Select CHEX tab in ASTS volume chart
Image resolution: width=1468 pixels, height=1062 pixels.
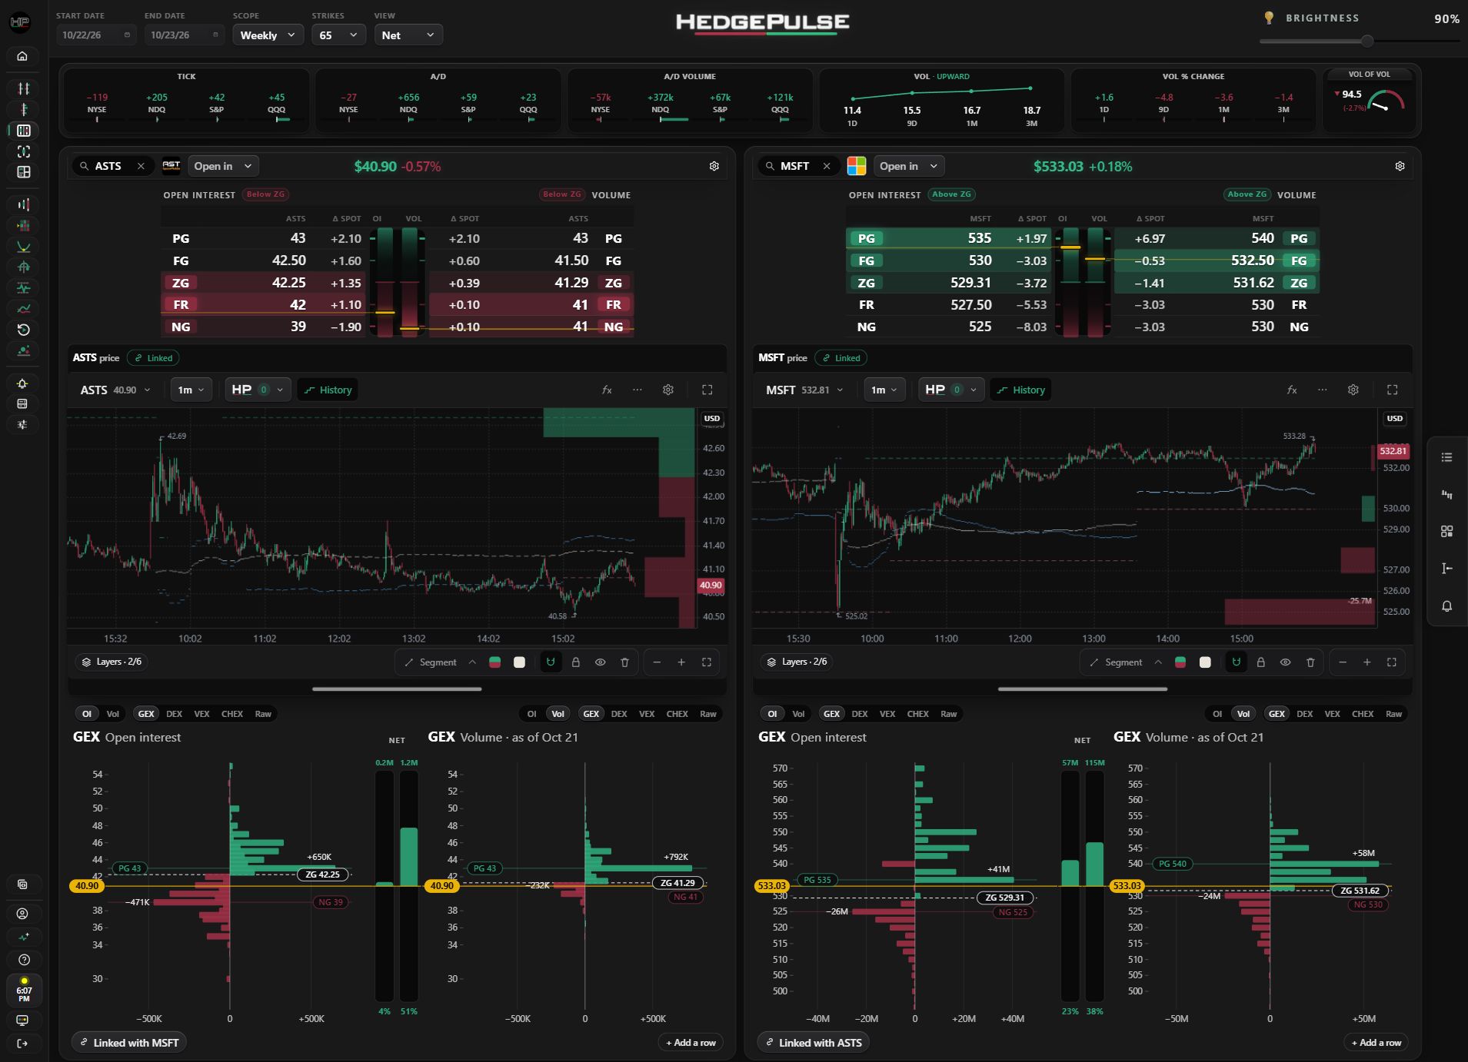click(677, 714)
